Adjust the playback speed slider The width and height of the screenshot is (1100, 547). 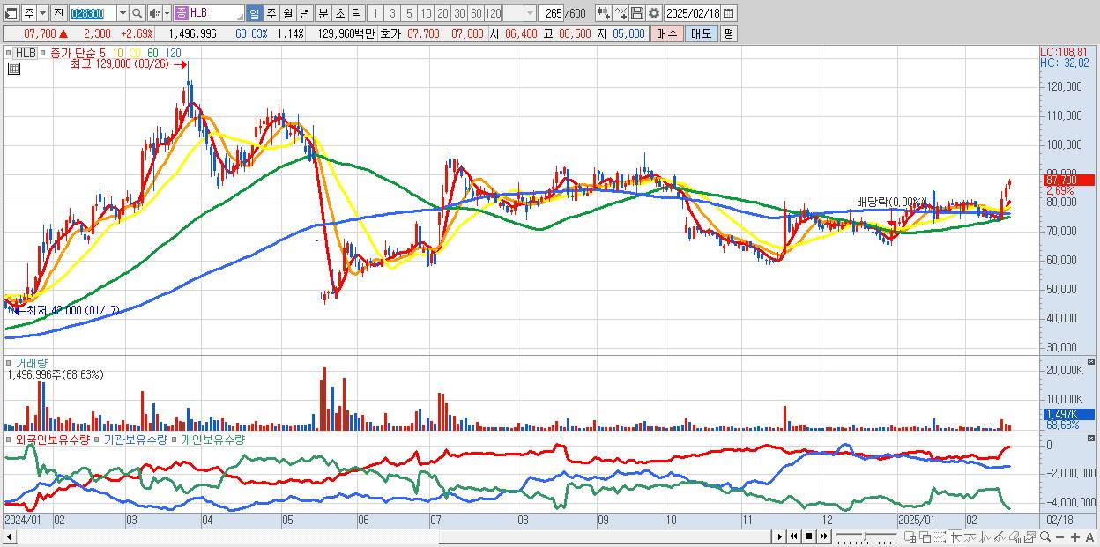pyautogui.click(x=866, y=536)
